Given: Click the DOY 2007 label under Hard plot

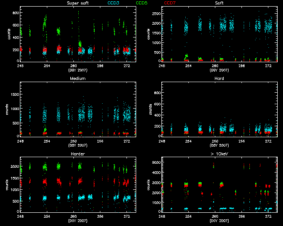Looking at the screenshot, I should 219,145.
